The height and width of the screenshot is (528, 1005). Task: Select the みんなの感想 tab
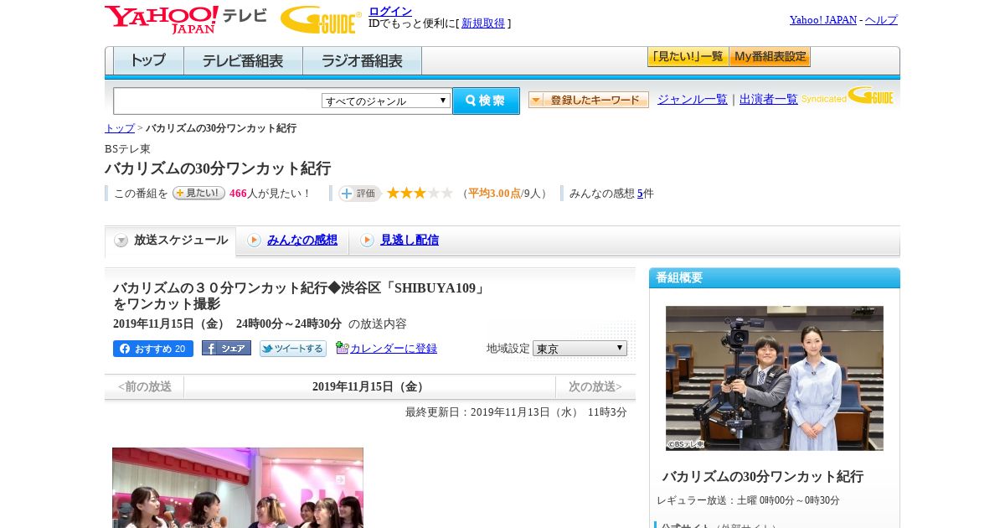tap(302, 240)
